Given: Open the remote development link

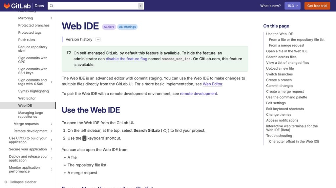Looking at the screenshot, I should click(199, 94).
